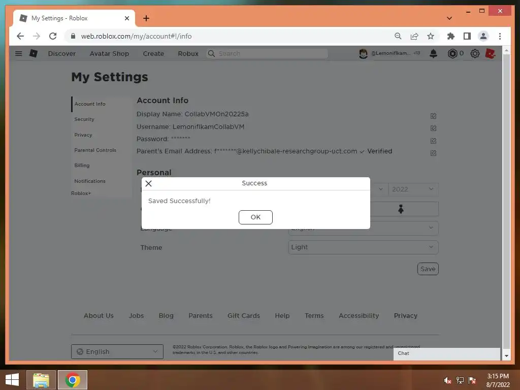Click the lock site info icon
The width and height of the screenshot is (520, 390).
[73, 36]
